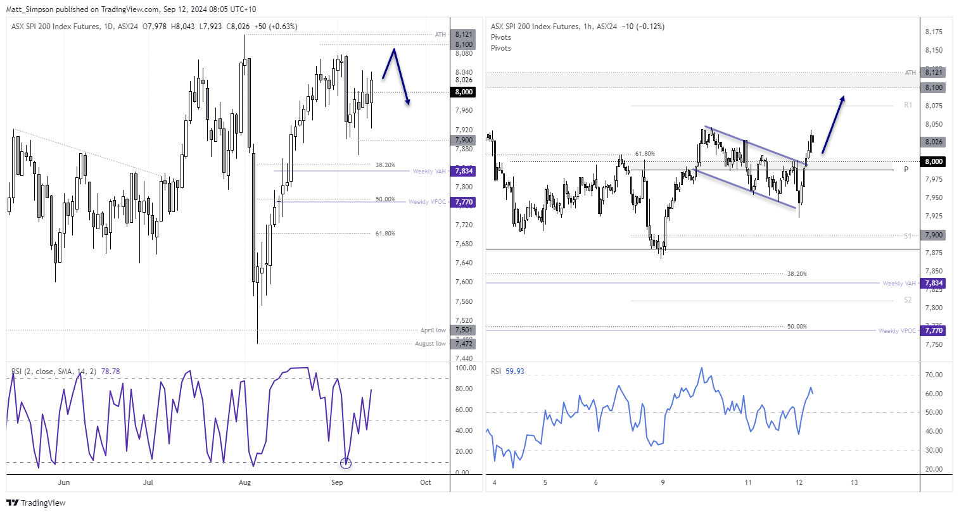The image size is (959, 514).
Task: Click the black 8,000 price label on 1h chart
Action: tap(934, 161)
